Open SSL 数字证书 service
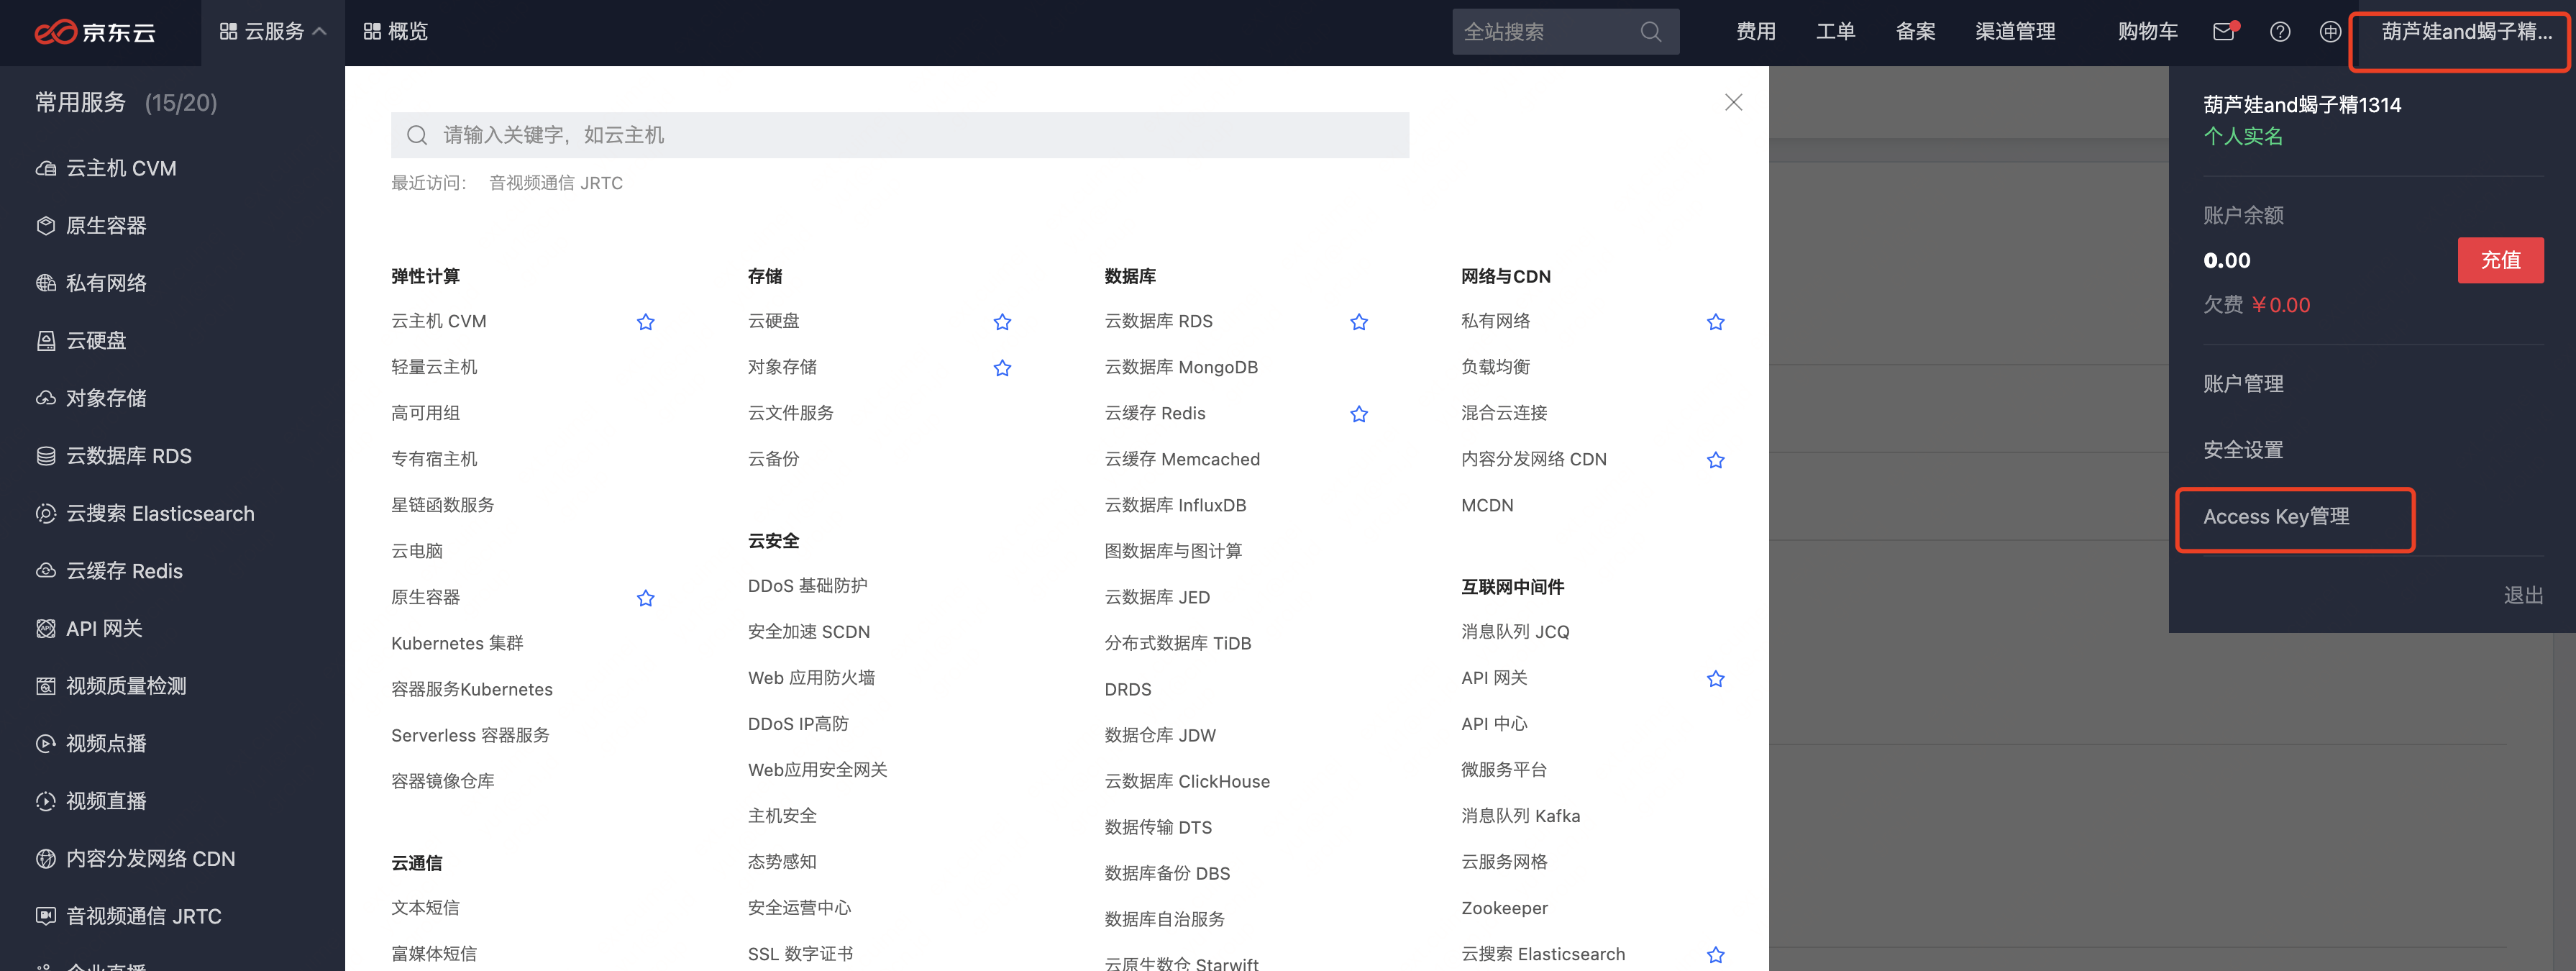 click(x=800, y=954)
